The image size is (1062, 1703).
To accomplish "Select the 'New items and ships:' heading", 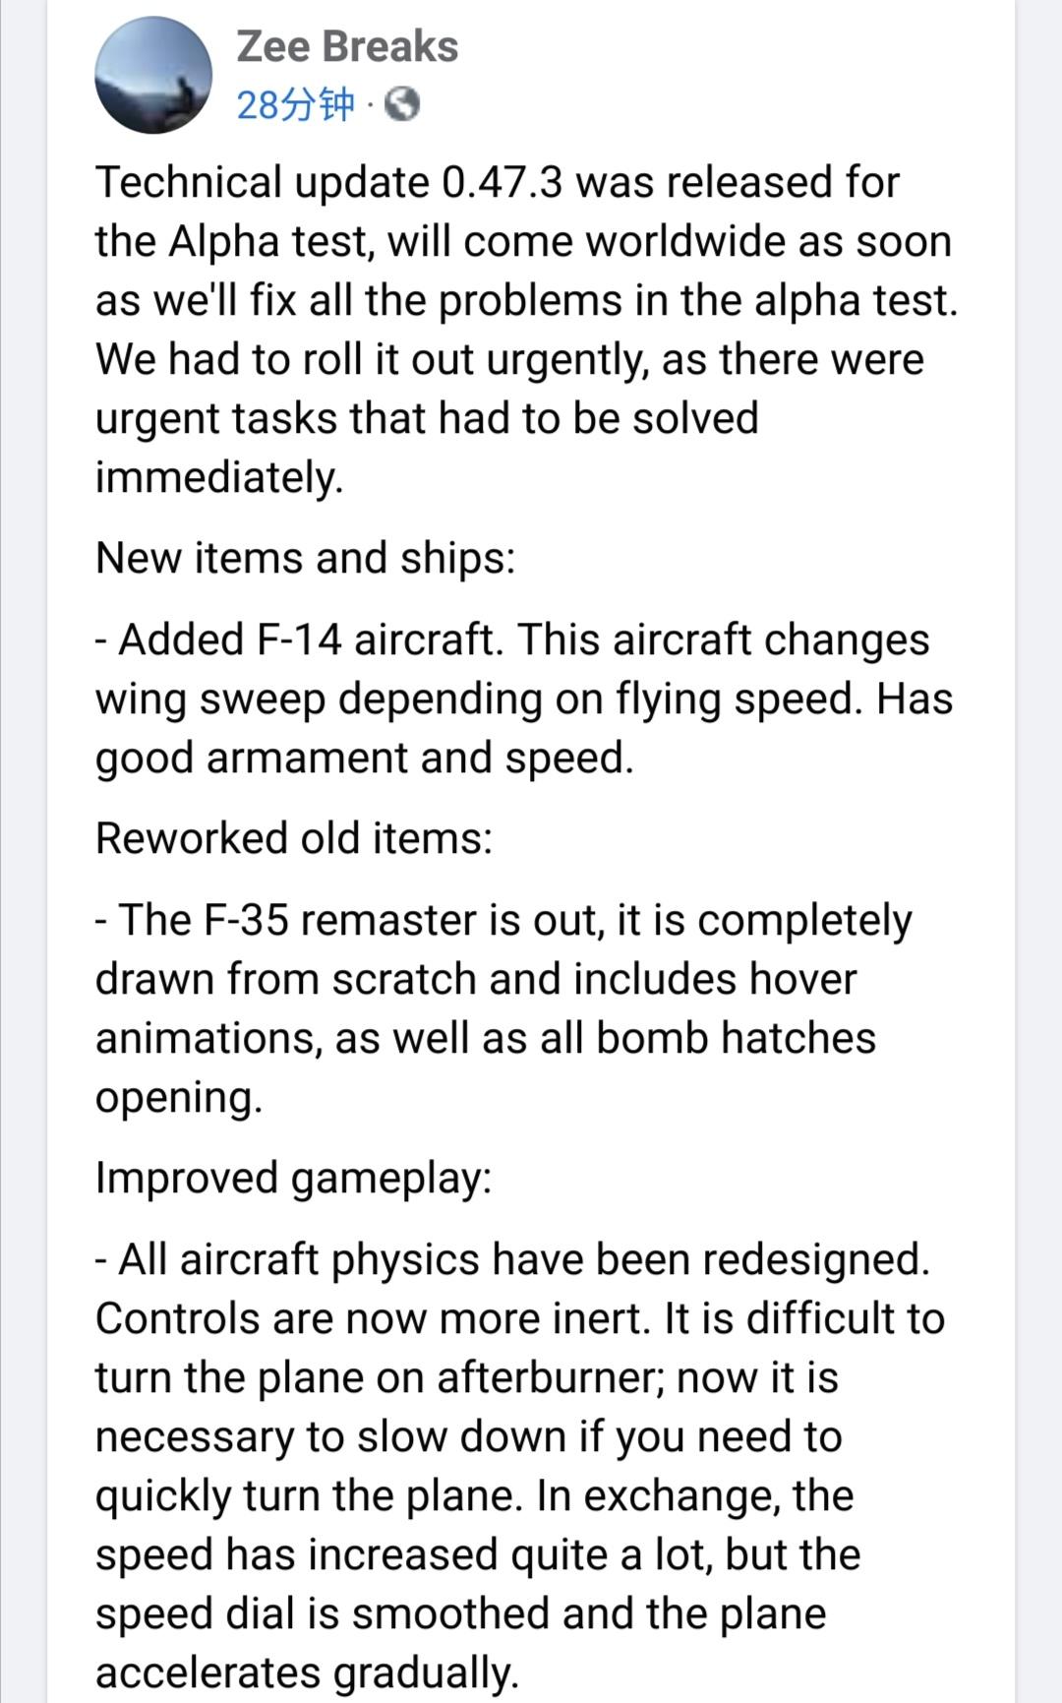I will click(x=306, y=558).
